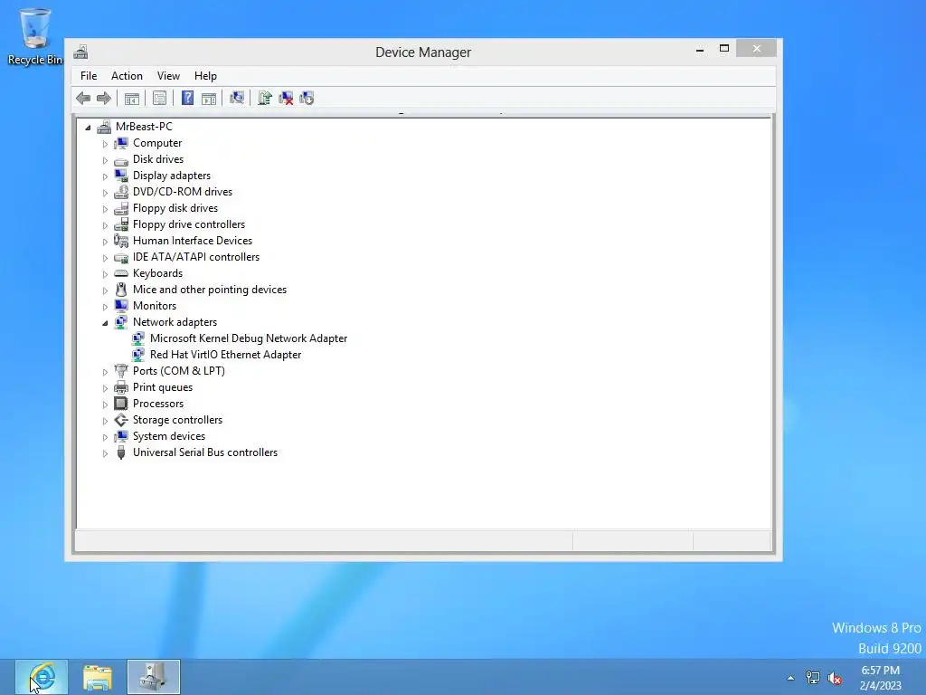The height and width of the screenshot is (695, 926).
Task: Expand the Display adapters node arrow
Action: [x=105, y=176]
